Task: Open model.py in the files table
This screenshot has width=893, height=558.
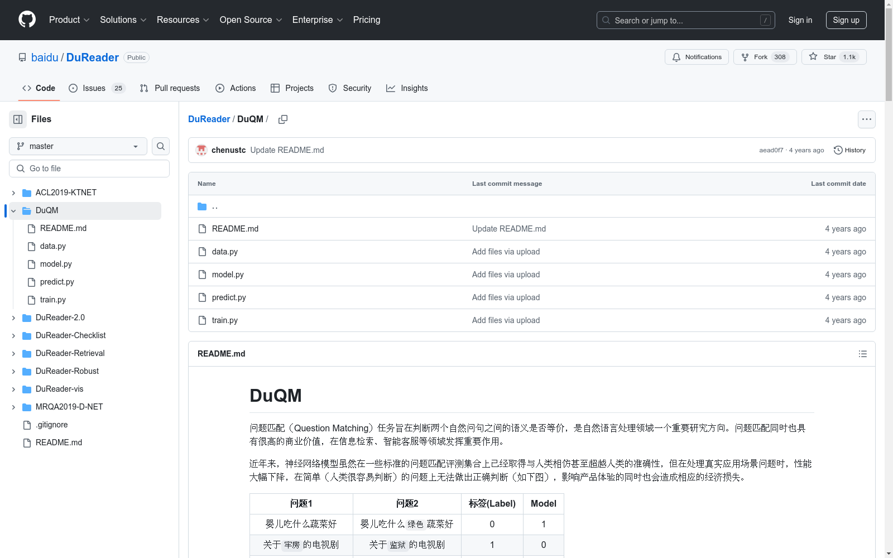Action: pyautogui.click(x=228, y=275)
